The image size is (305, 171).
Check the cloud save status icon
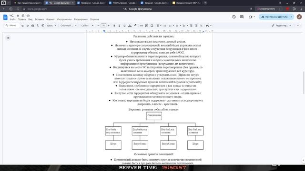[x=28, y=16]
